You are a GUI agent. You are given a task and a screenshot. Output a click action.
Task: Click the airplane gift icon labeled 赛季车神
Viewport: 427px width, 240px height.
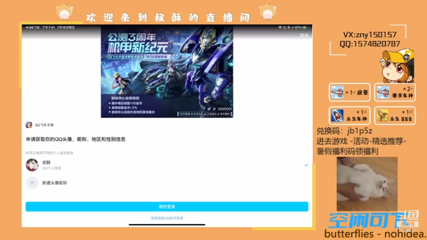click(383, 92)
